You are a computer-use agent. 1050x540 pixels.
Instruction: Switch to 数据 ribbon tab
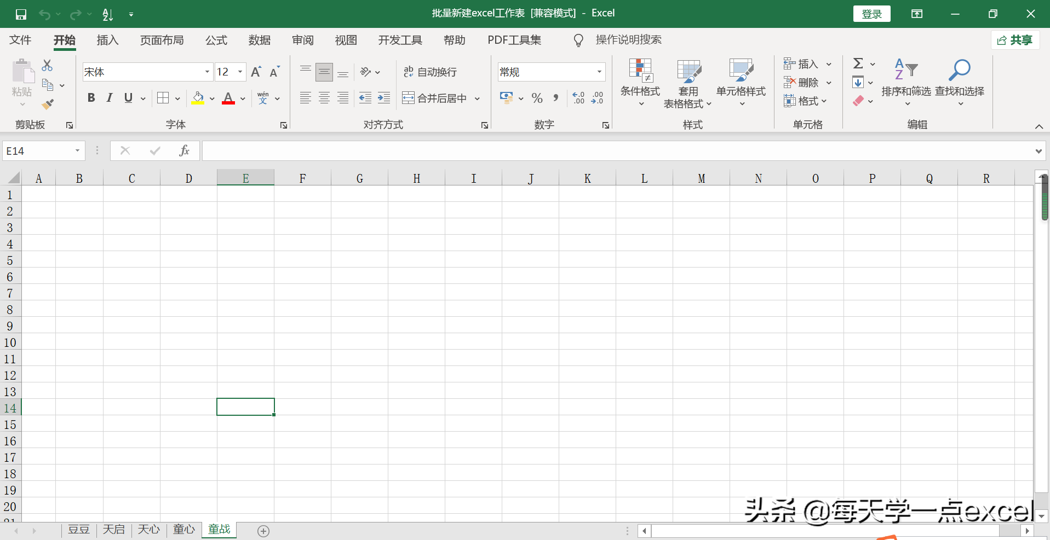pyautogui.click(x=259, y=40)
